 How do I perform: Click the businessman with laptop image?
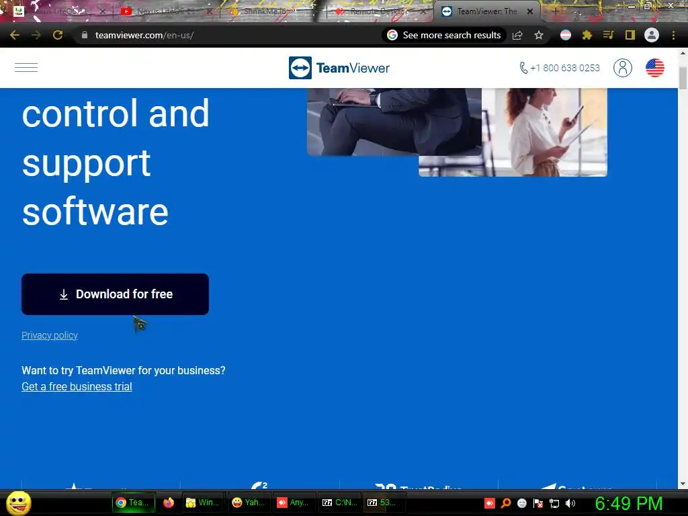click(x=394, y=122)
